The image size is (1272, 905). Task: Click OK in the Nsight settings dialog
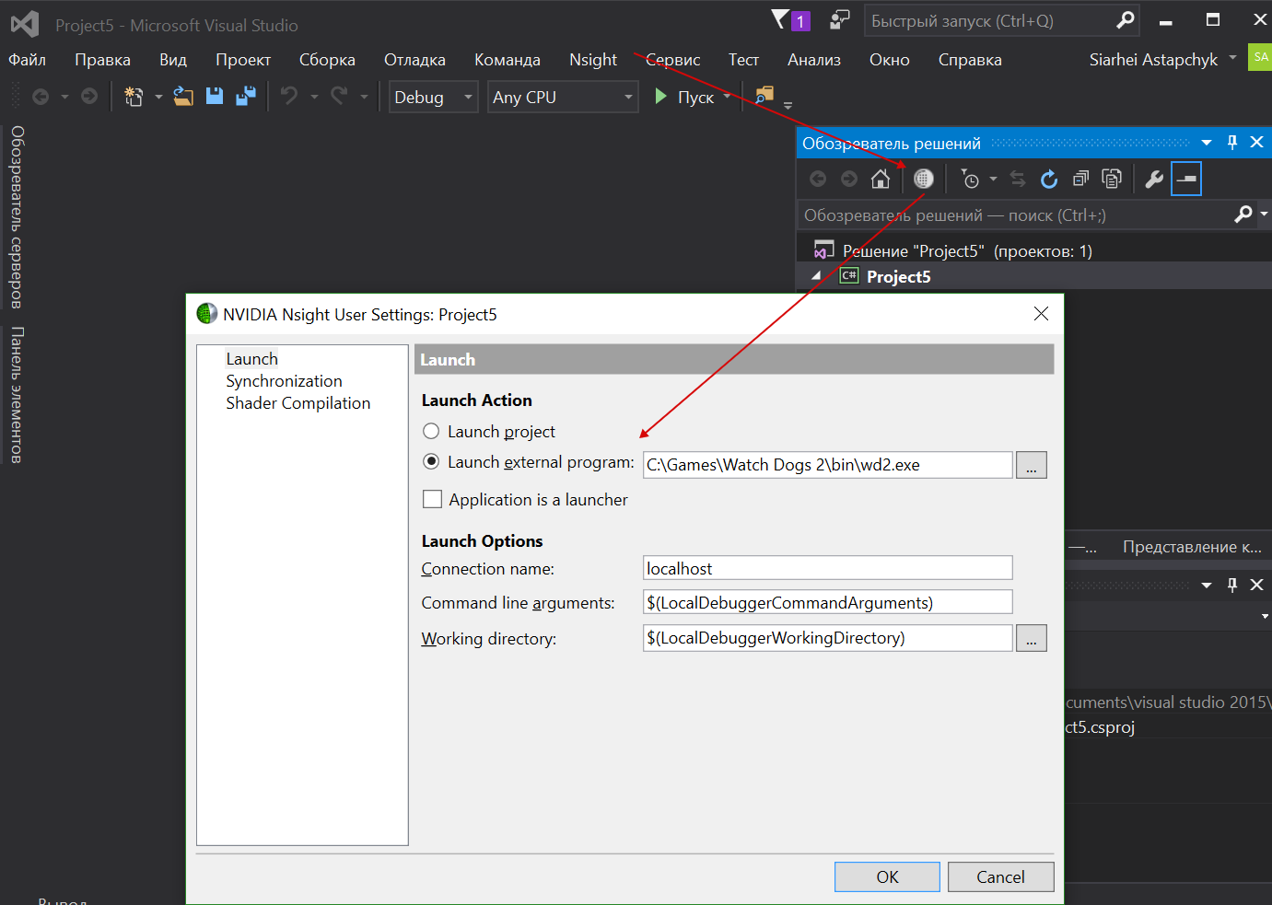887,876
